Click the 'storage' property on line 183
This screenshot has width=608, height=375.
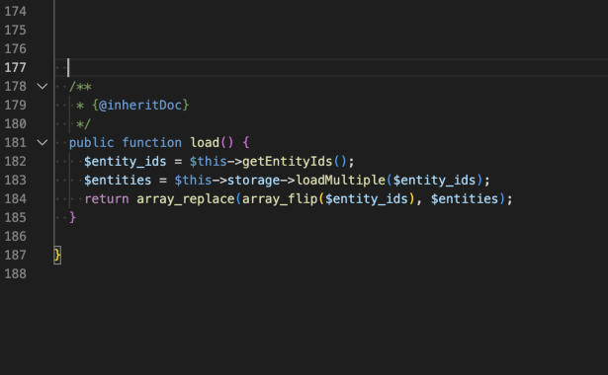[x=254, y=181]
